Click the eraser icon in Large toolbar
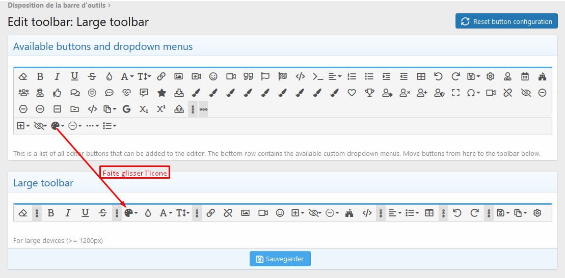This screenshot has height=278, width=565. (x=23, y=213)
